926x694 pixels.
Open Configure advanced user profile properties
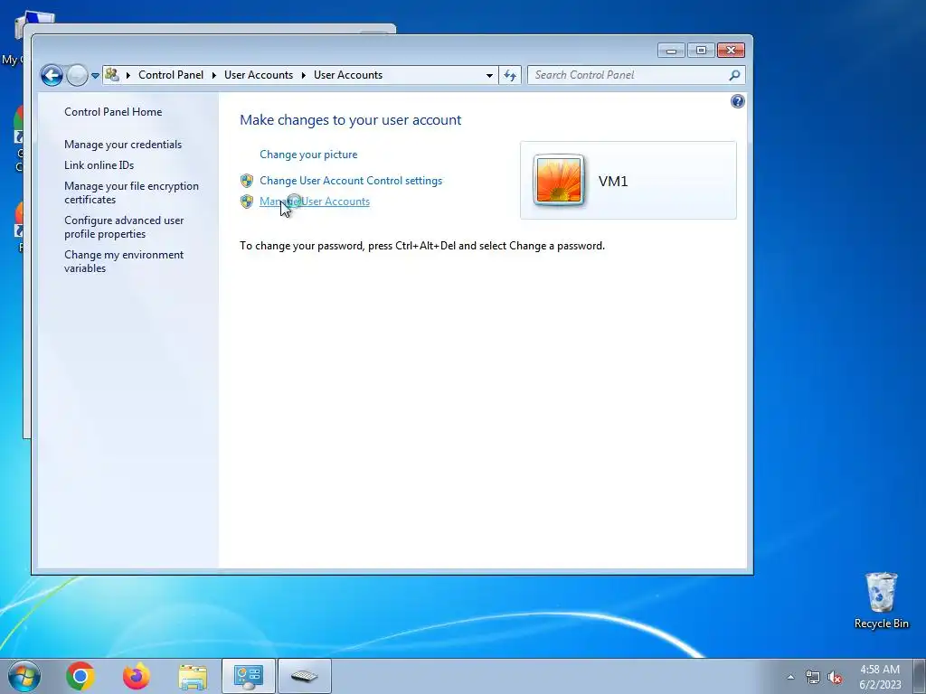pos(124,227)
